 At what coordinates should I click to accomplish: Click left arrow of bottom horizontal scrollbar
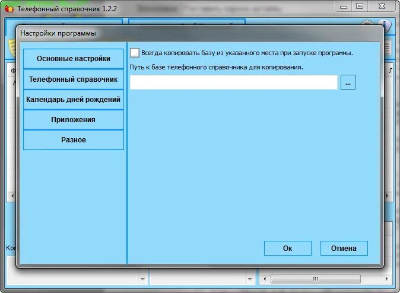tap(265, 279)
